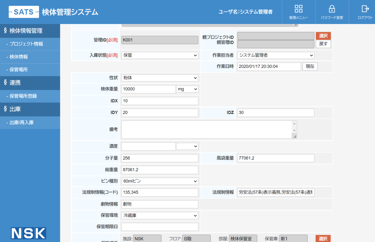Click the パスワード変更 lock icon
This screenshot has height=242, width=375.
[332, 9]
